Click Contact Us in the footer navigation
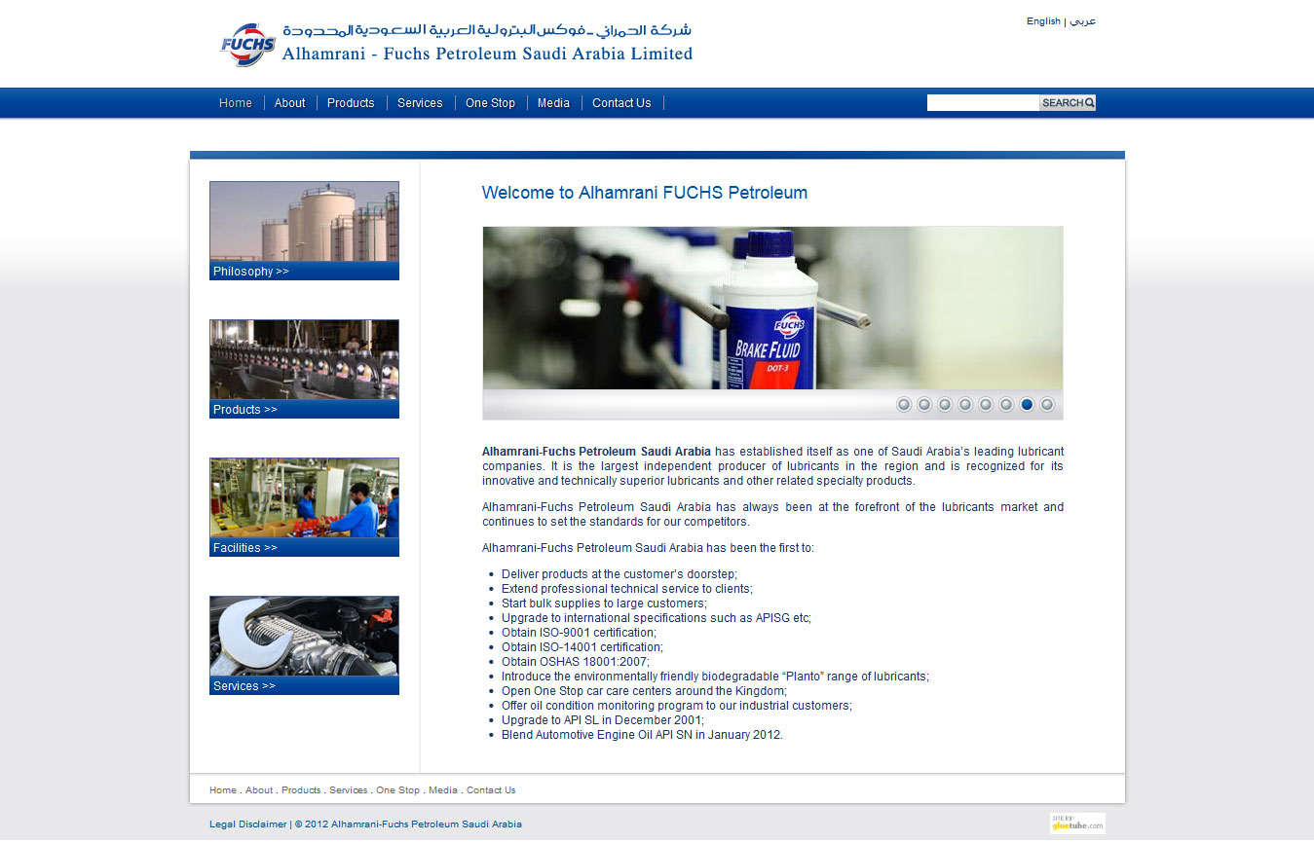Image resolution: width=1314 pixels, height=842 pixels. click(x=491, y=790)
